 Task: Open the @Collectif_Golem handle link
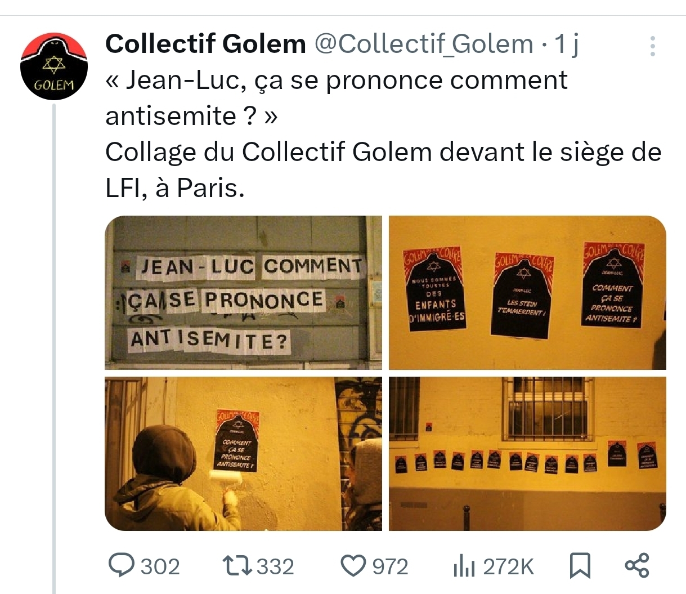pyautogui.click(x=424, y=44)
